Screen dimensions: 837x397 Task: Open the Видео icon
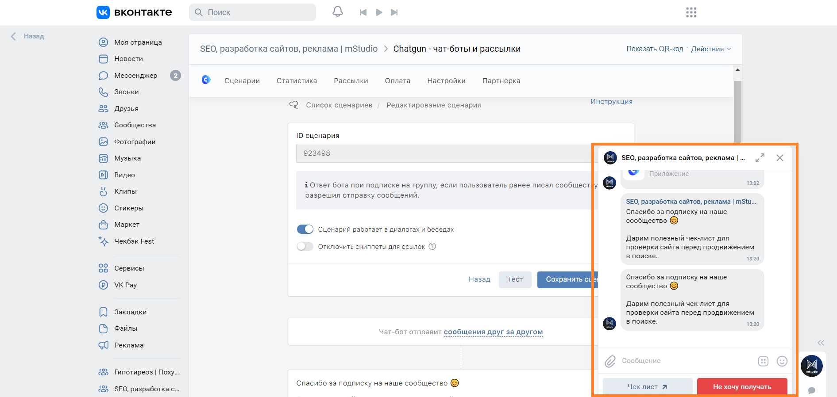click(x=103, y=175)
